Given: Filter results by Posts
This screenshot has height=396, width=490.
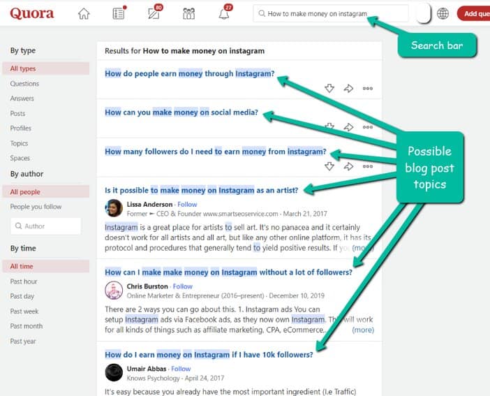Looking at the screenshot, I should click(17, 113).
